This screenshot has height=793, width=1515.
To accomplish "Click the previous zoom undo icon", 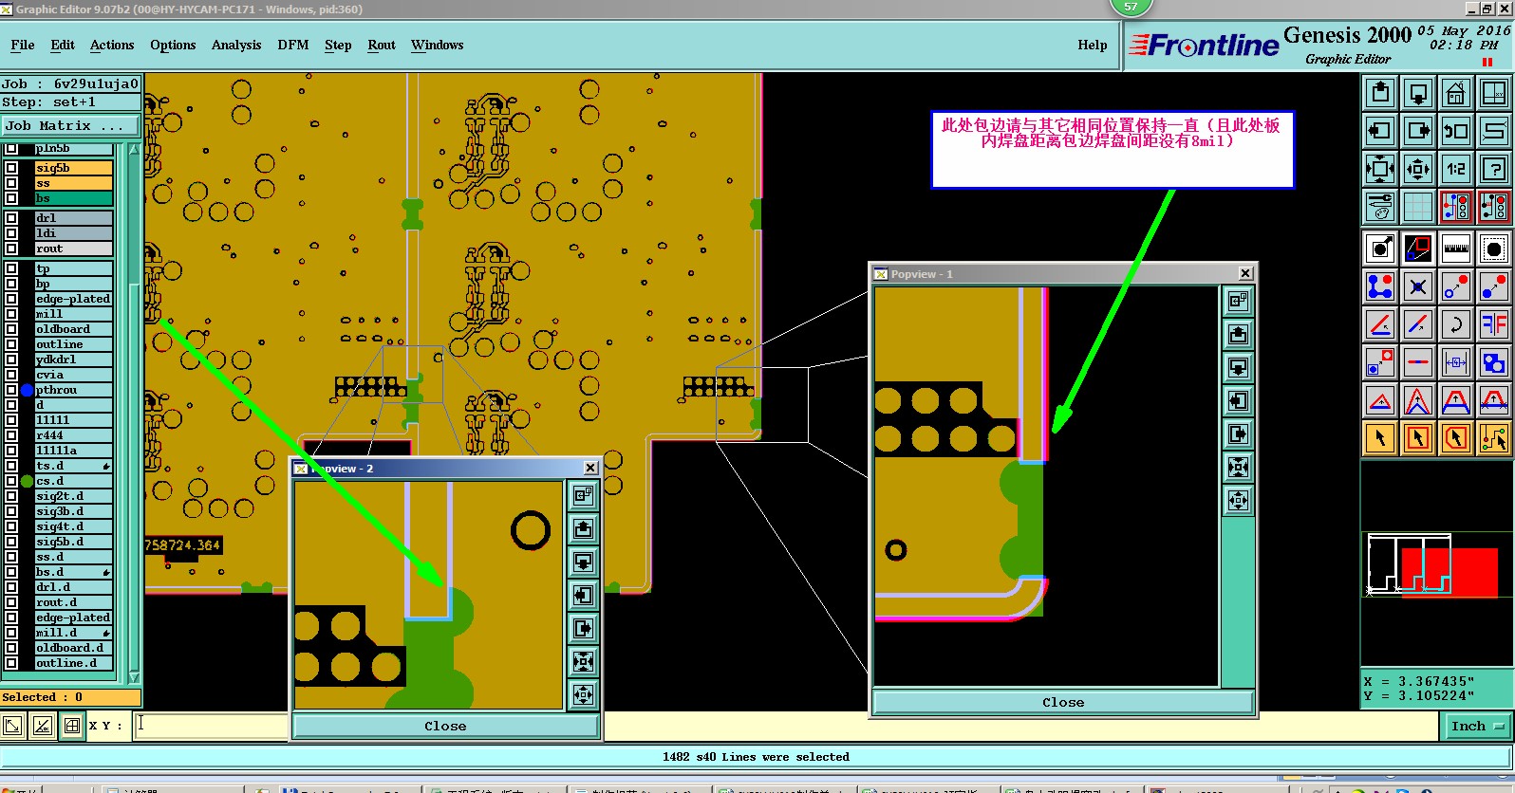I will coord(1455,131).
